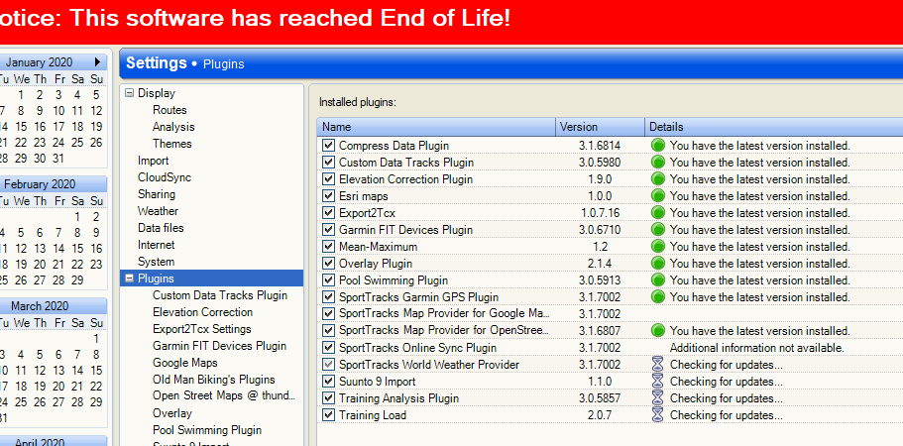Click green status icon for Elevation Correction Plugin
Viewport: 903px width, 446px height.
pyautogui.click(x=657, y=179)
